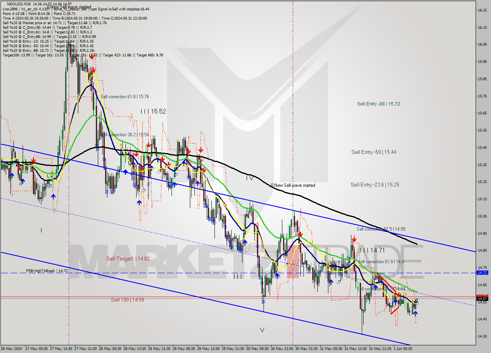Click the blue up arrow at the latest candles
The image size is (491, 353).
pos(415,313)
